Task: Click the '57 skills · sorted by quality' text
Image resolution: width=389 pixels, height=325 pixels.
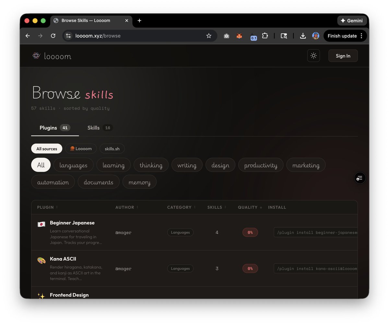Action: point(70,108)
